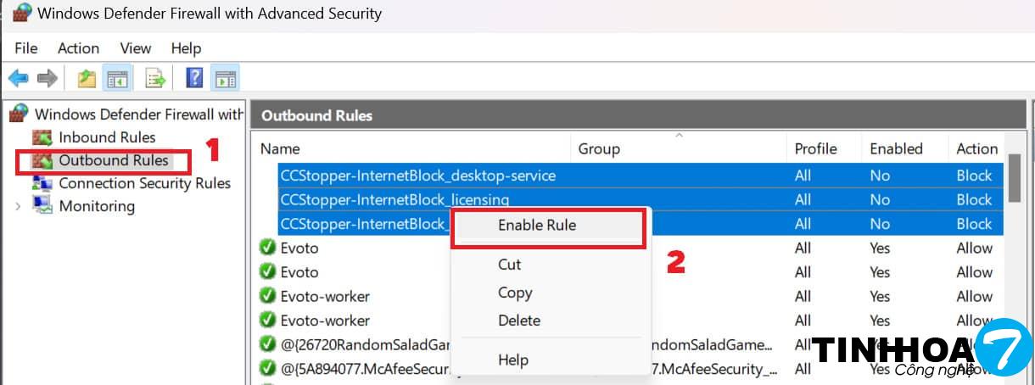Viewport: 1035px width, 385px height.
Task: Click the Forward arrow toolbar icon
Action: coord(48,79)
